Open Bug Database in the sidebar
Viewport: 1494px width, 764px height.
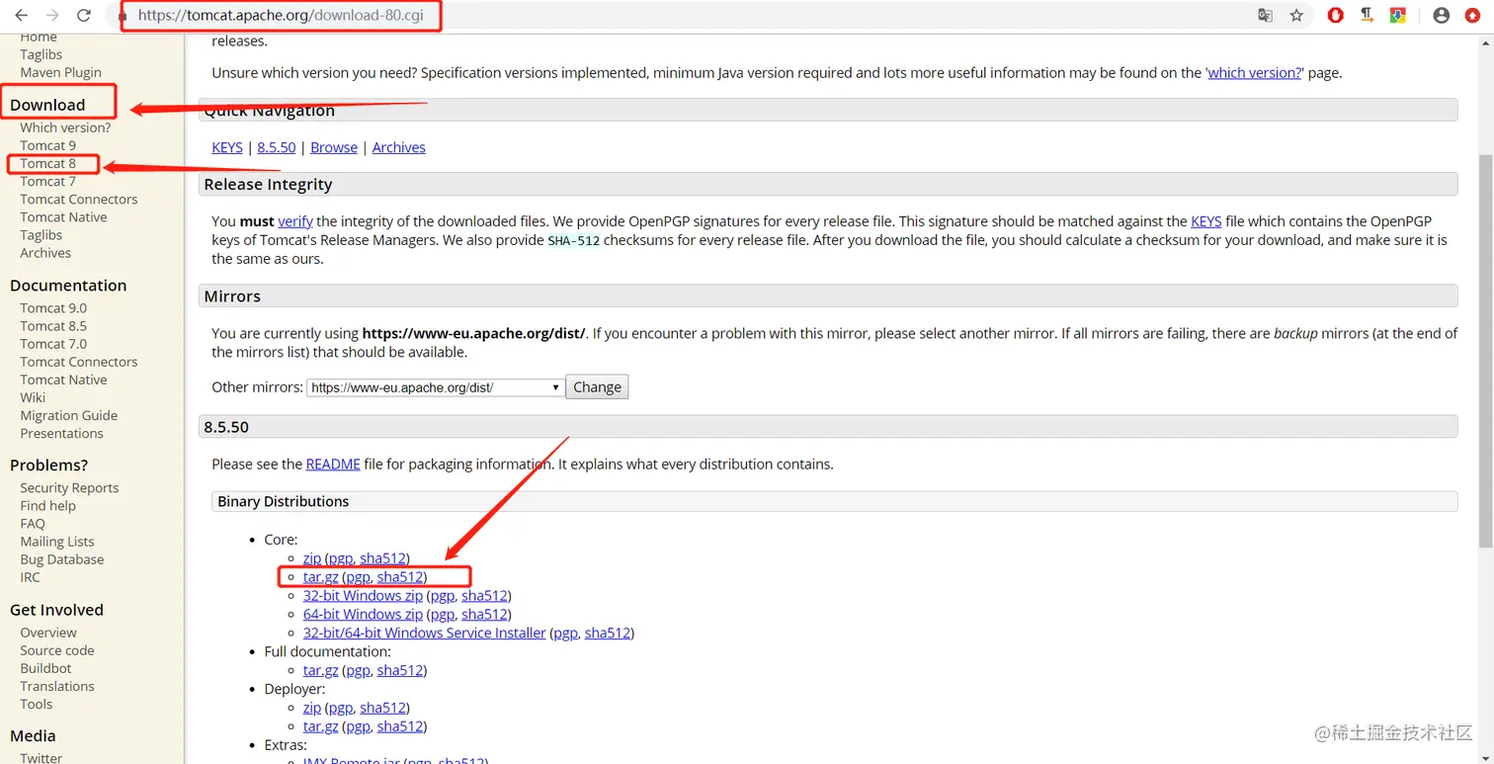coord(61,559)
